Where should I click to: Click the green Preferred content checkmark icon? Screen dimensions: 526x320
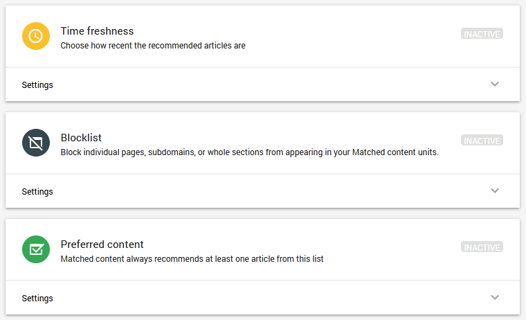coord(36,249)
